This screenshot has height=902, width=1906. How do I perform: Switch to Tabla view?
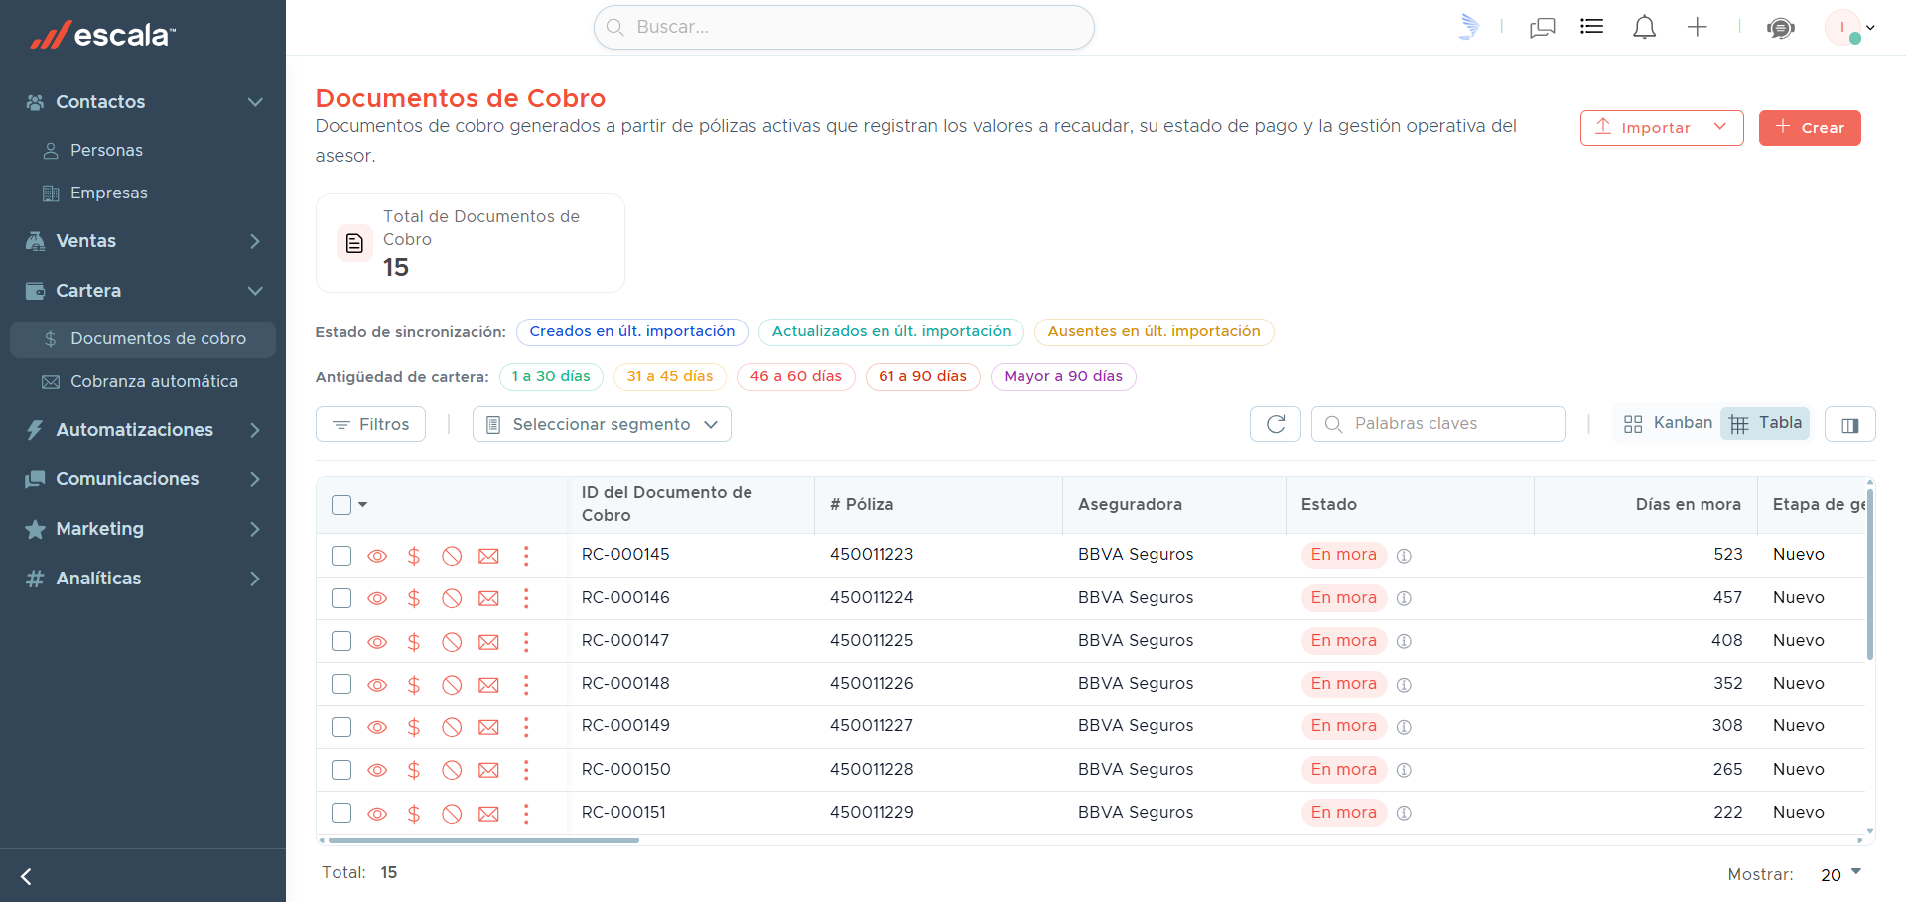click(x=1765, y=423)
